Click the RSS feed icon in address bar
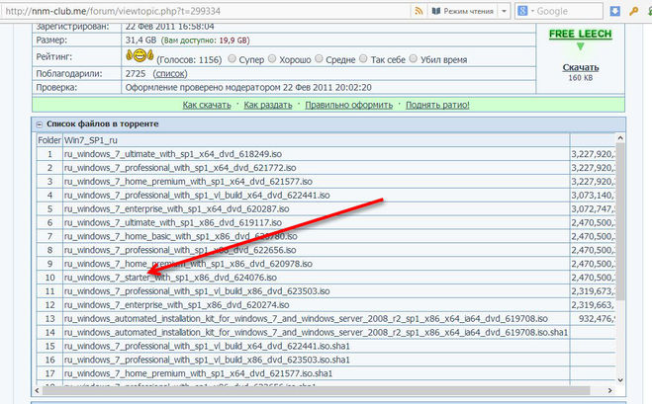 [419, 11]
